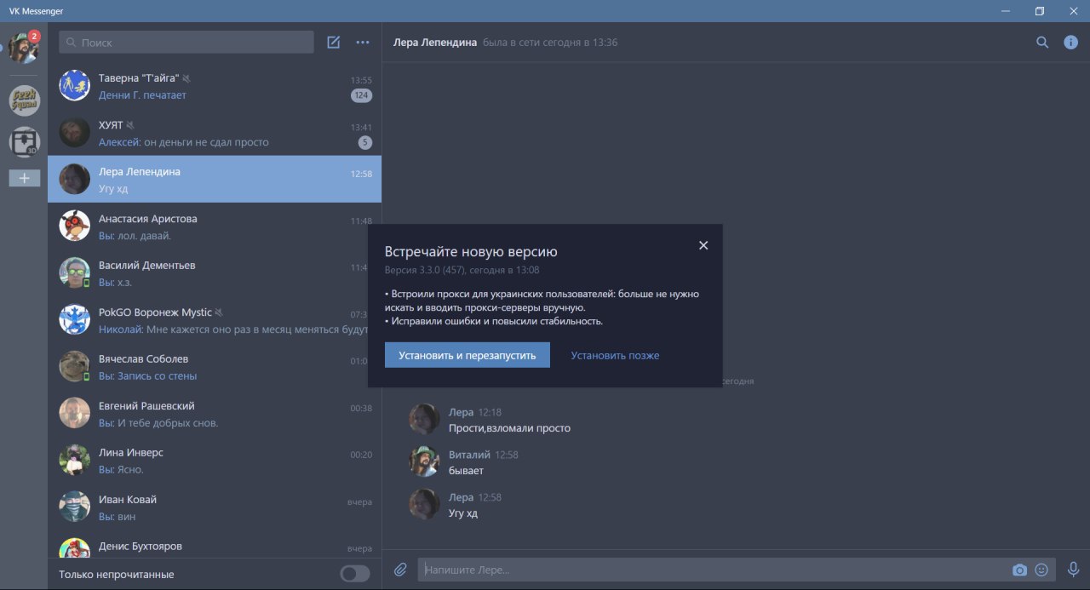Attach a file with the paperclip icon

[400, 570]
